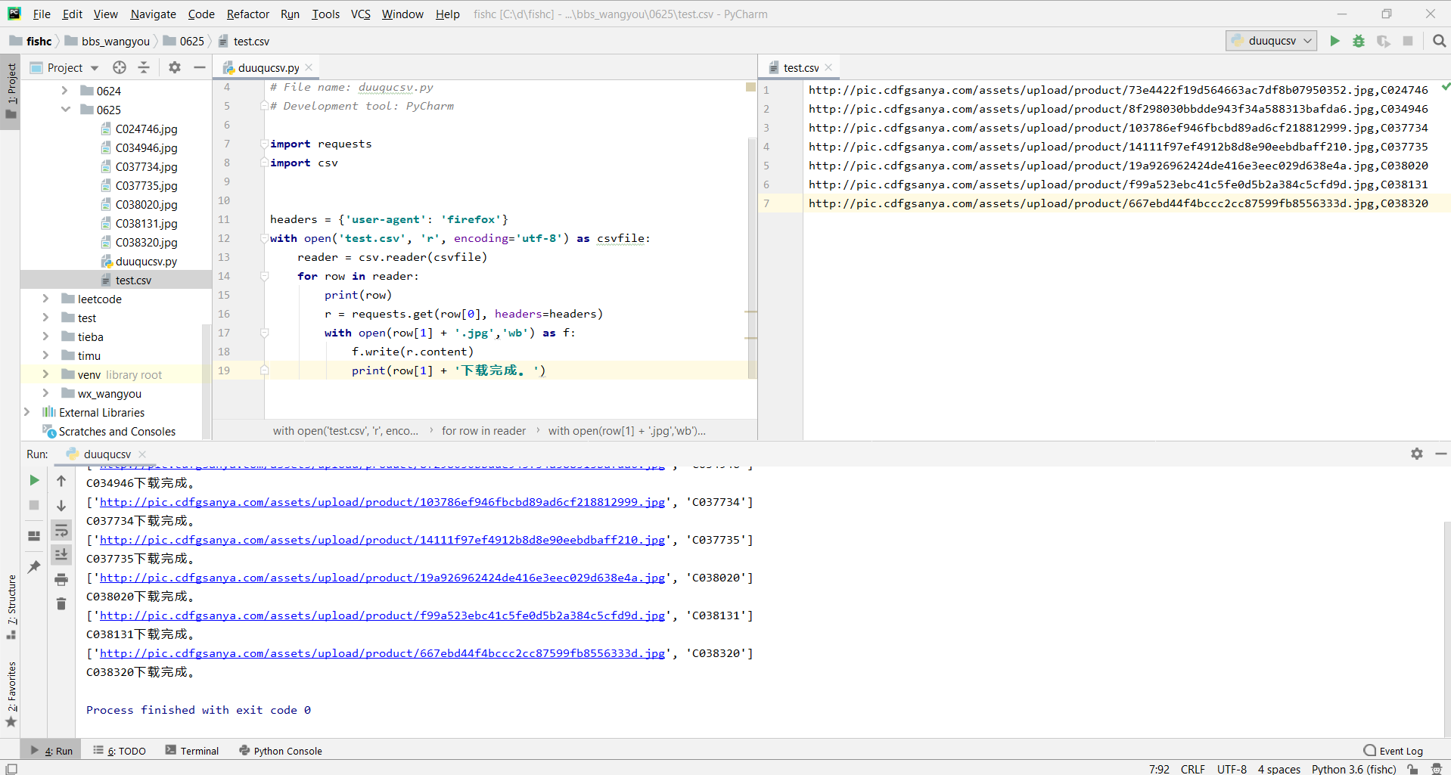This screenshot has height=775, width=1451.
Task: Open the File menu
Action: coord(42,14)
